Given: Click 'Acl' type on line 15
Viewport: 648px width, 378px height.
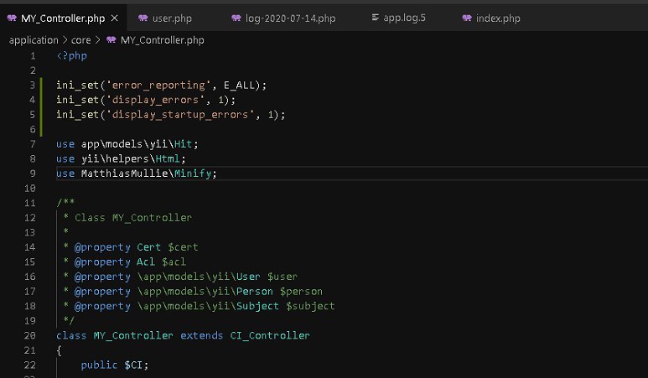Looking at the screenshot, I should (146, 261).
